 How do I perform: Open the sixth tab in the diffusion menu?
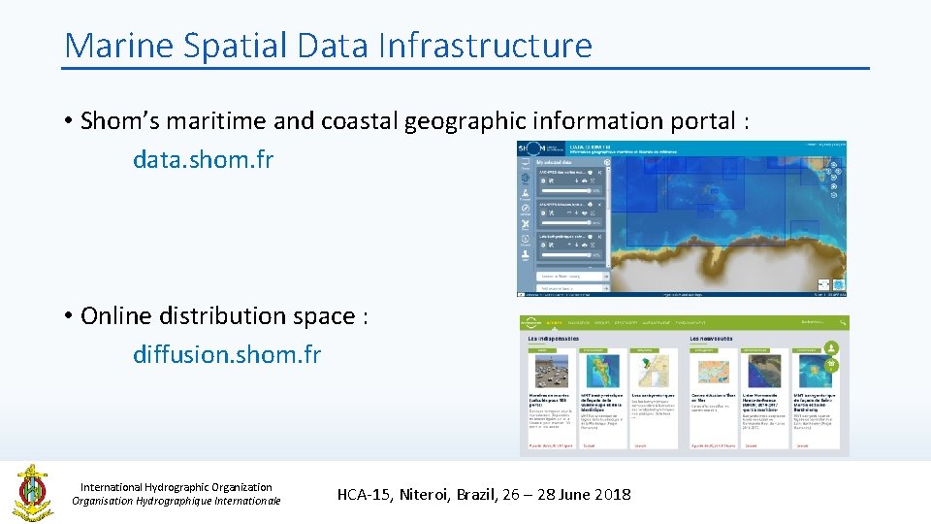[x=690, y=323]
